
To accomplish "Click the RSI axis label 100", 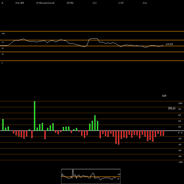I will 3,33.
